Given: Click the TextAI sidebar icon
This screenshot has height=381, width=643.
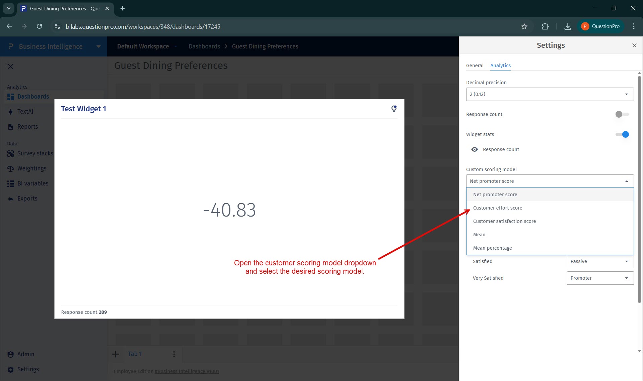Looking at the screenshot, I should point(11,112).
